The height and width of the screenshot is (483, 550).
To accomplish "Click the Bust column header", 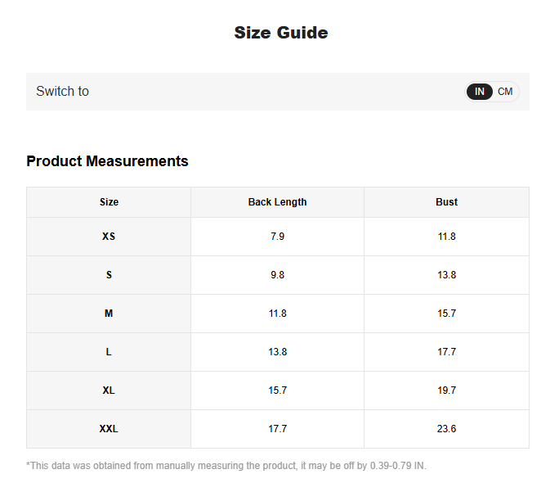I will coord(446,202).
